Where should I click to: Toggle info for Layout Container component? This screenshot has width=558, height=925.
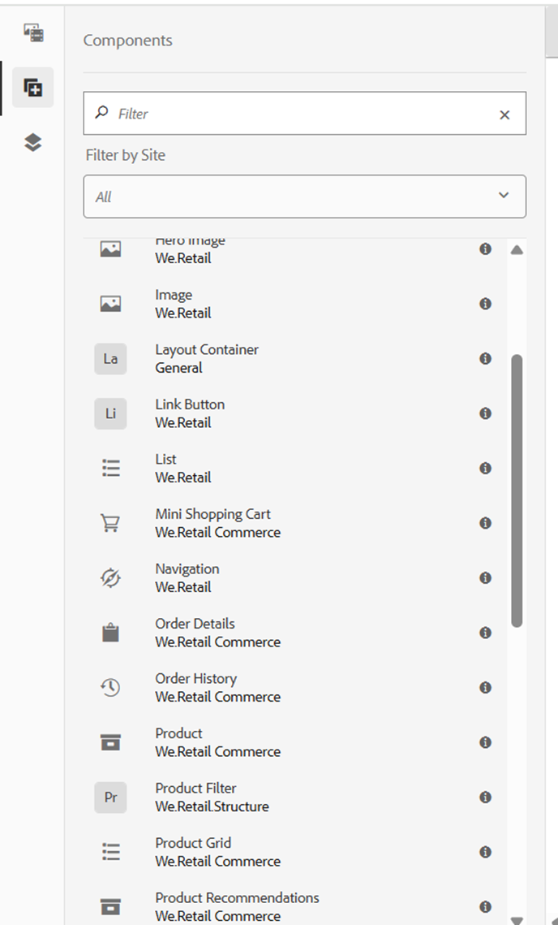point(485,358)
